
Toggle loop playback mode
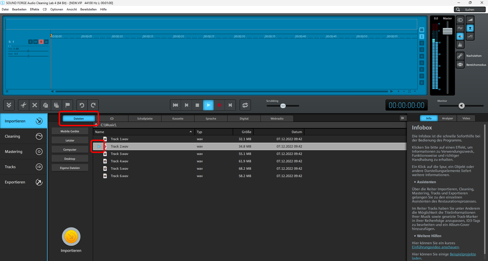[x=245, y=105]
